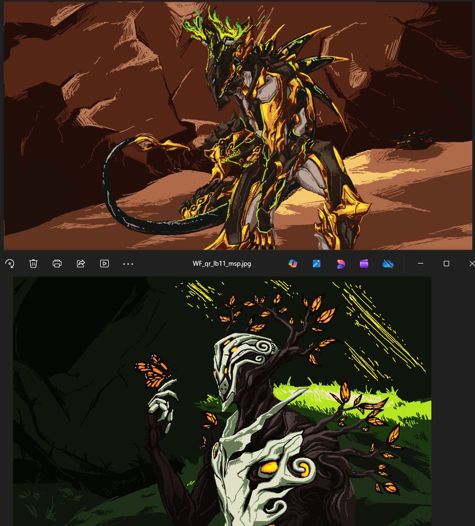Image resolution: width=475 pixels, height=526 pixels.
Task: Select the filename WF_qr_lb11_msp.jpg in the title bar
Action: pos(222,264)
